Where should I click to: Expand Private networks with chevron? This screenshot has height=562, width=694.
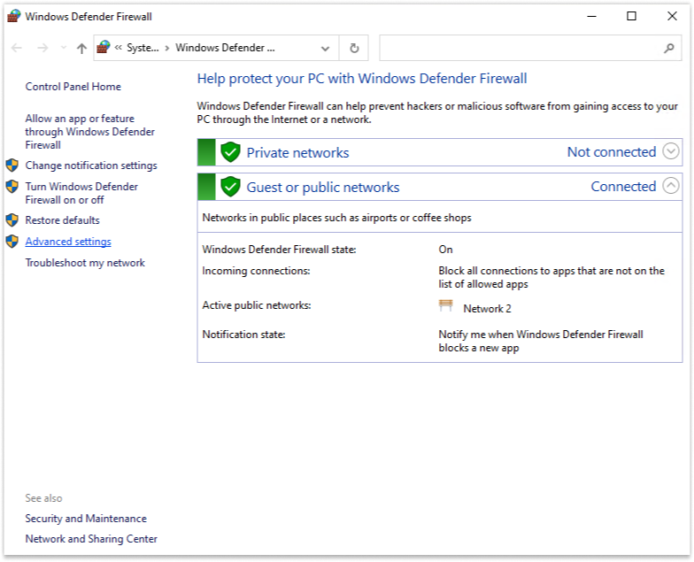pyautogui.click(x=671, y=151)
